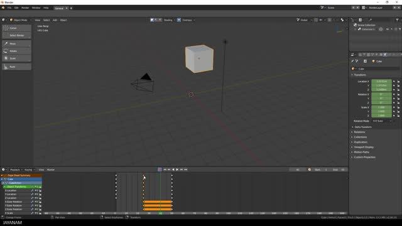
Task: Expand the Viewport Display panel
Action: [x=364, y=147]
